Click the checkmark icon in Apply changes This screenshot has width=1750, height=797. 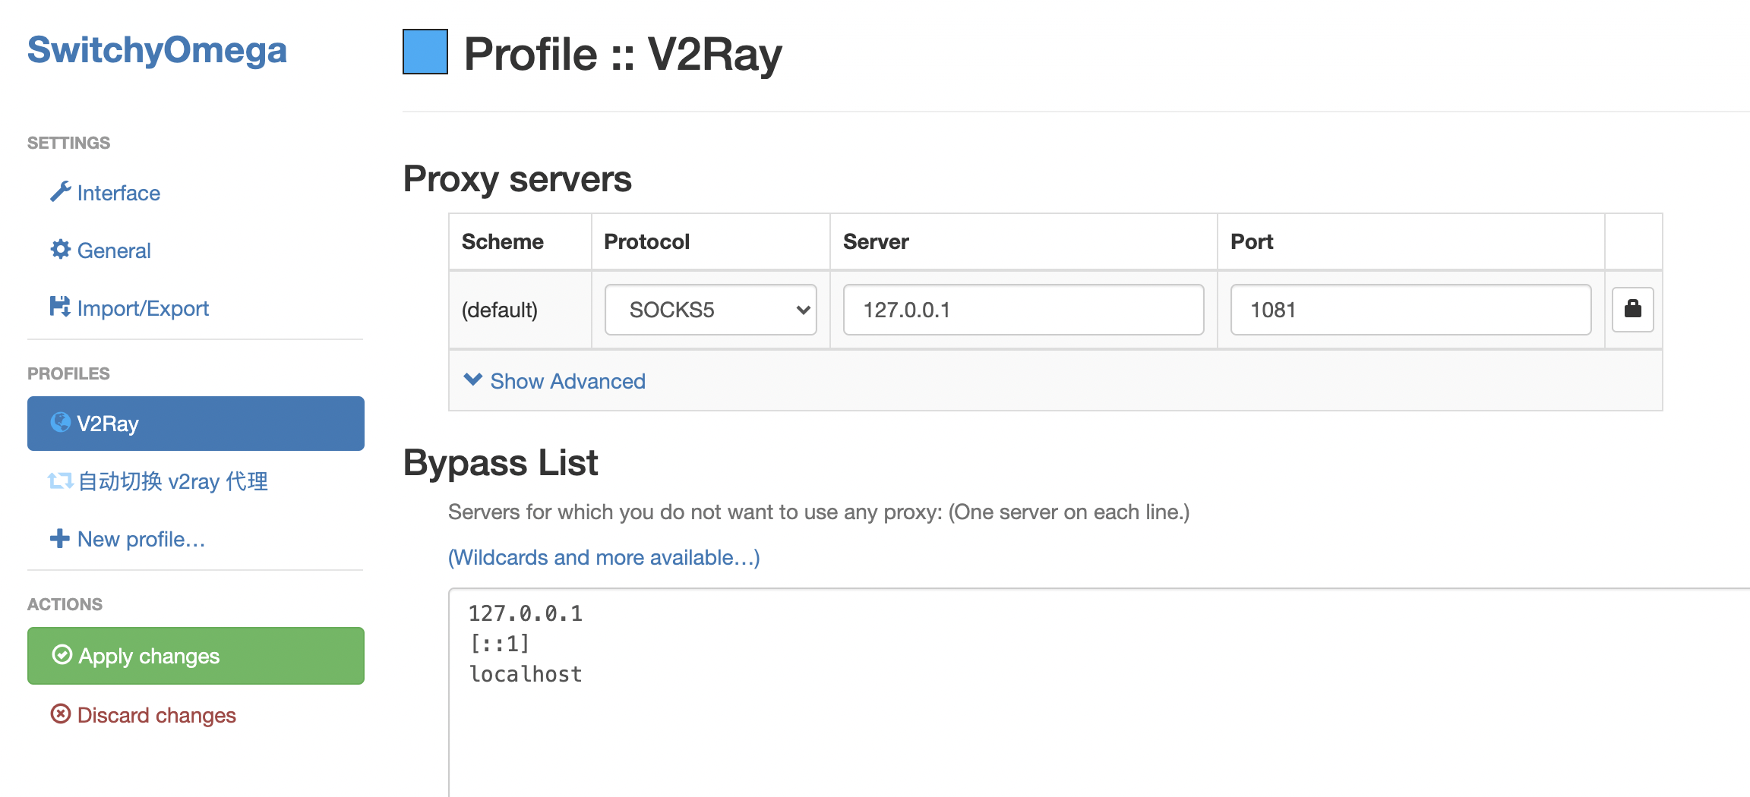[62, 654]
